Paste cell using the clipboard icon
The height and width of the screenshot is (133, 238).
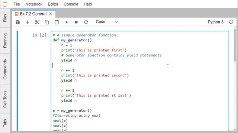(57, 22)
